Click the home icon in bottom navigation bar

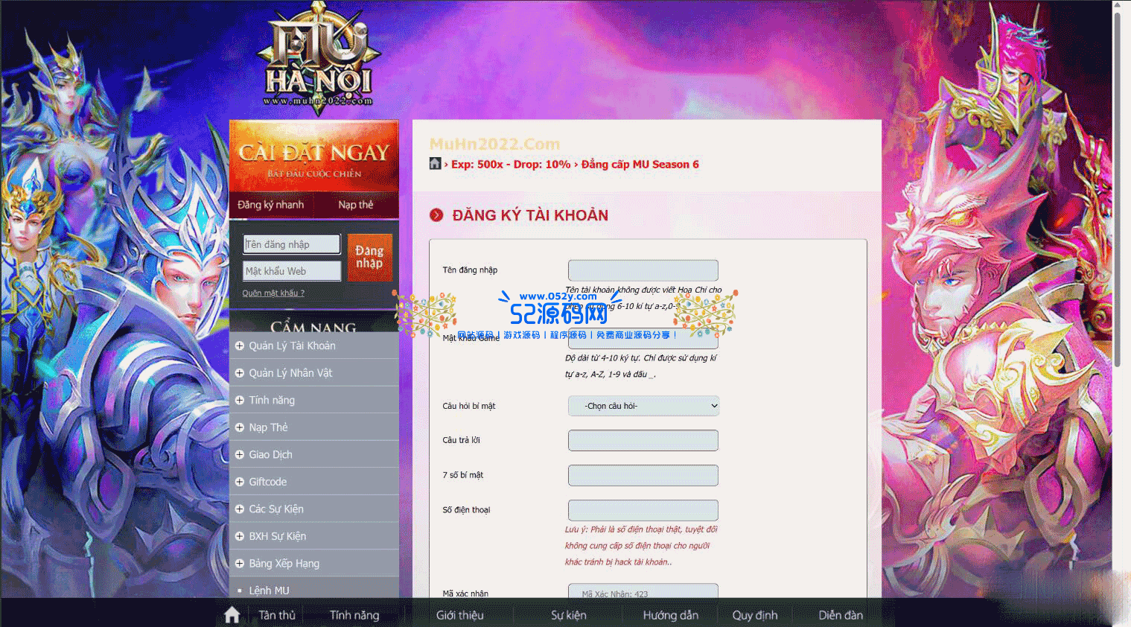(232, 614)
